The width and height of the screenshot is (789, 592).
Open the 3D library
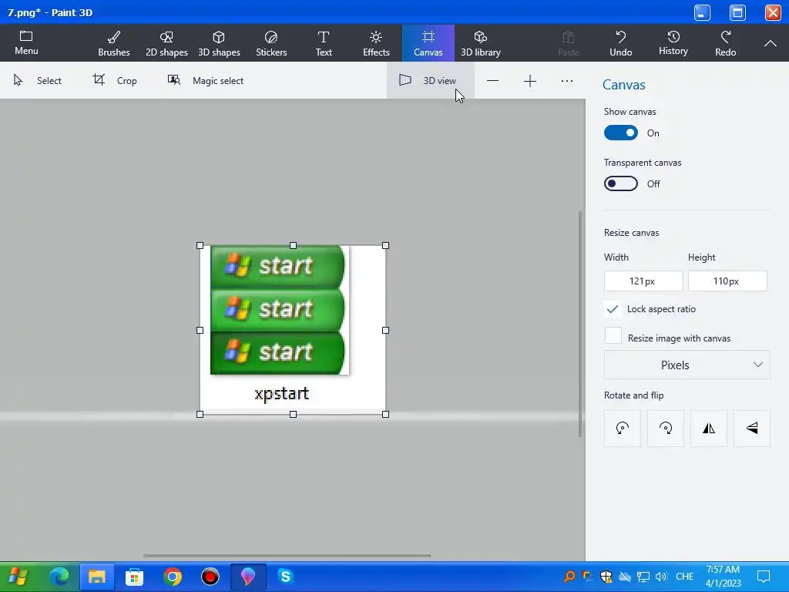481,43
